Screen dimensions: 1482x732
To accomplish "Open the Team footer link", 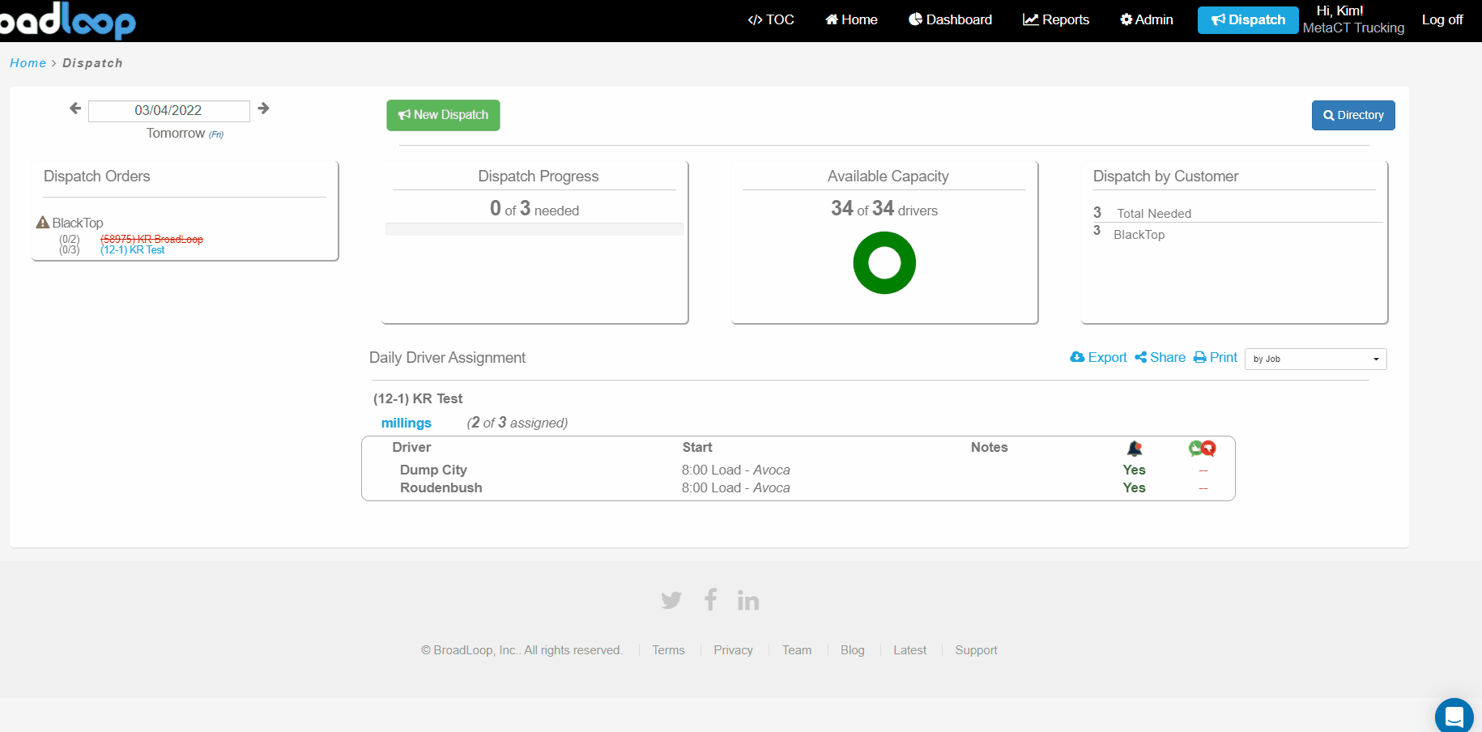I will point(797,650).
